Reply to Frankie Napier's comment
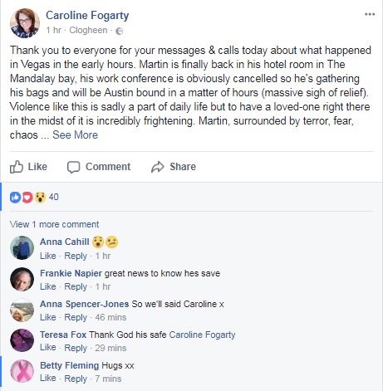 76,286
